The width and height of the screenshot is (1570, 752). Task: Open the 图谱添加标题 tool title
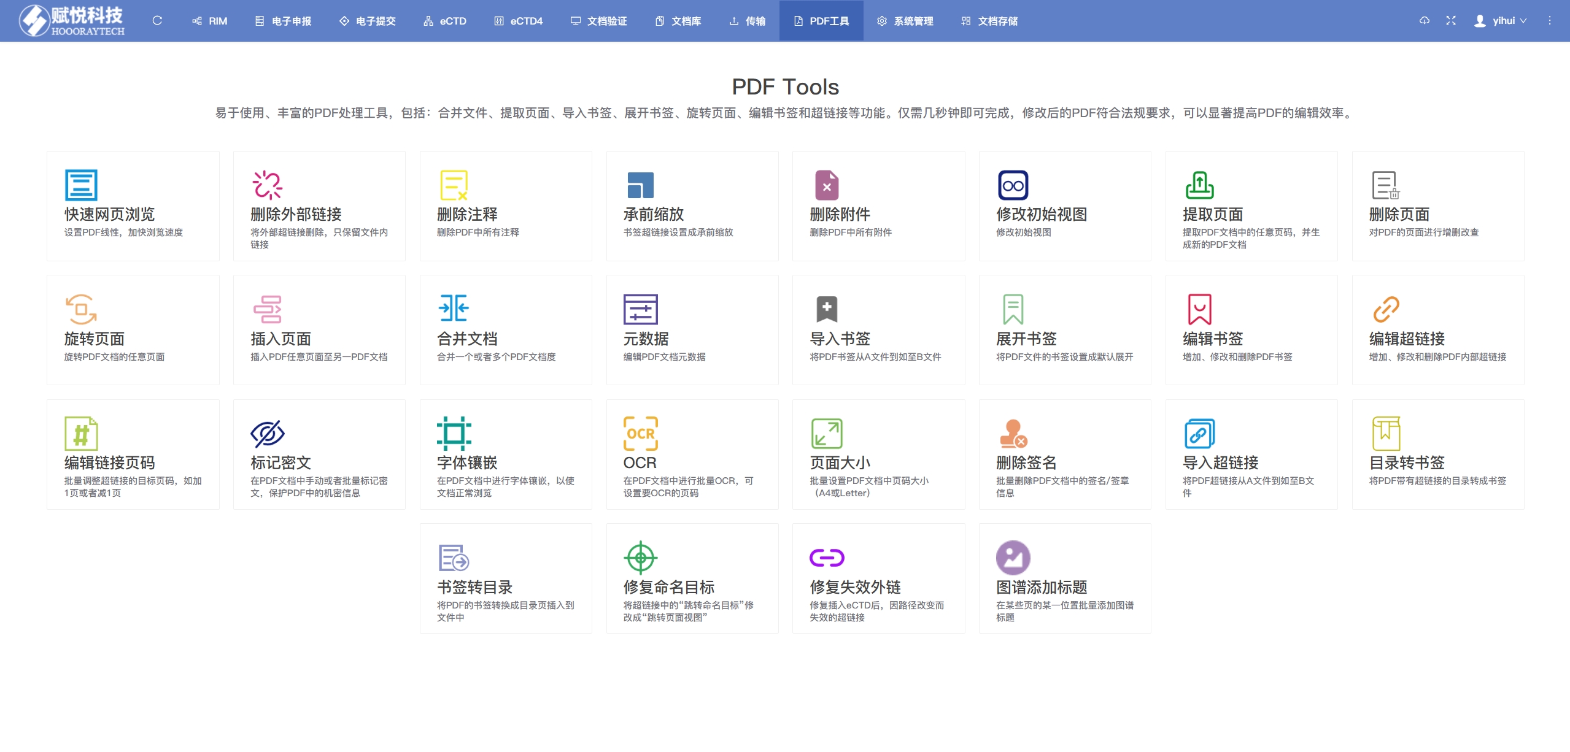(1042, 587)
